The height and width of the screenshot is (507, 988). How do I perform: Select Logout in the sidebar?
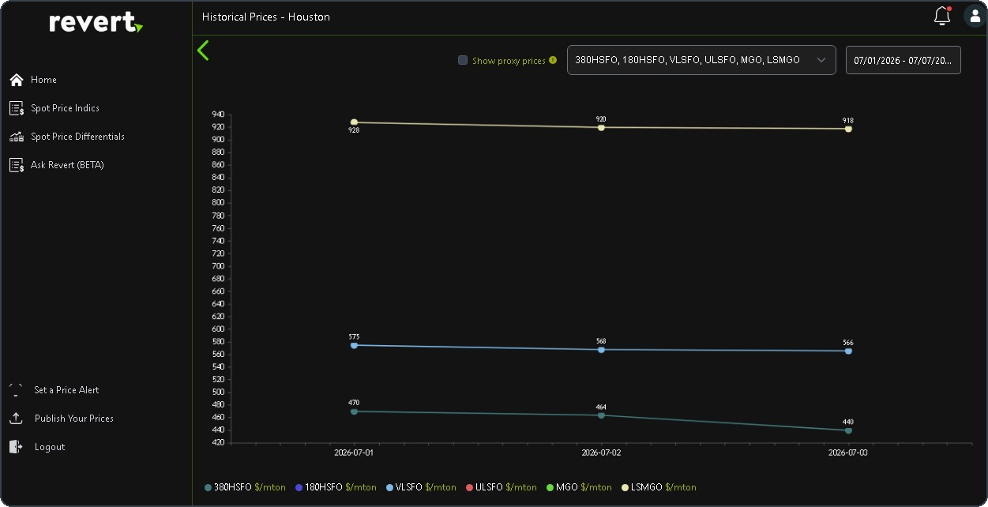point(50,447)
